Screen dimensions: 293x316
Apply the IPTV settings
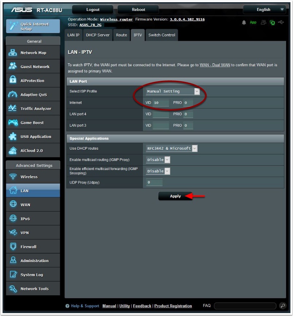pos(176,196)
